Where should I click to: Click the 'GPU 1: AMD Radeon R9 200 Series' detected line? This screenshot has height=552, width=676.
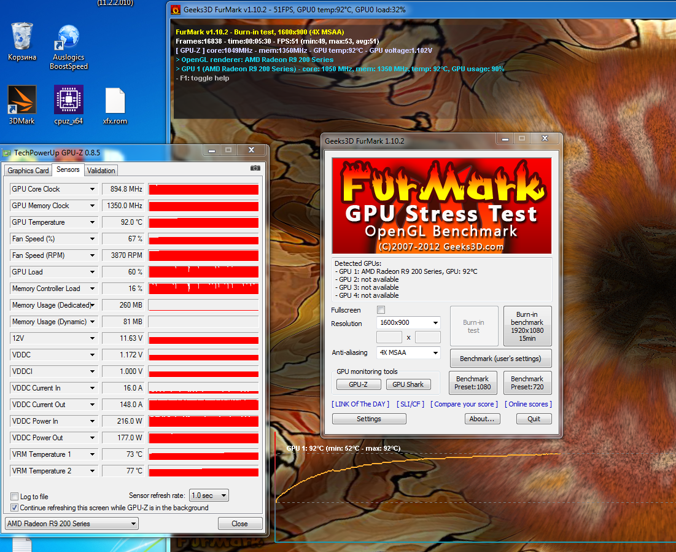[406, 271]
